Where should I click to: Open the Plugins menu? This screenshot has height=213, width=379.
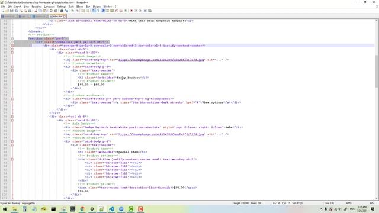[97, 7]
